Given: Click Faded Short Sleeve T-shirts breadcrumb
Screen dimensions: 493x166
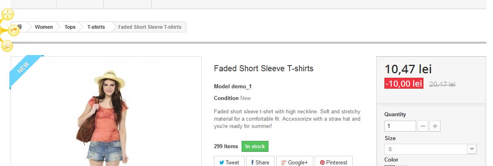Looking at the screenshot, I should pos(150,27).
